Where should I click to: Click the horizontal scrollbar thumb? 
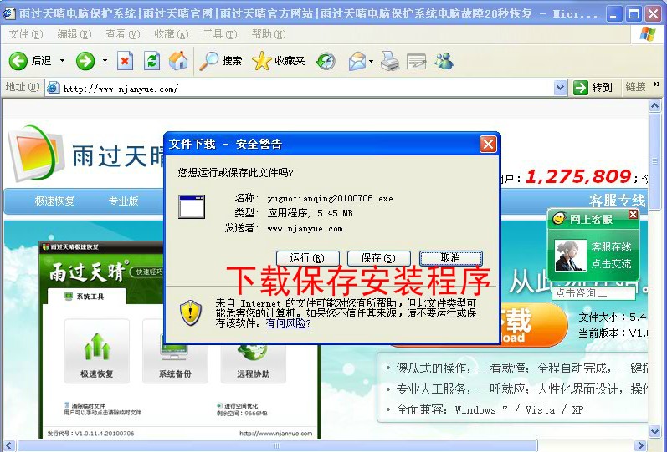pos(277,445)
